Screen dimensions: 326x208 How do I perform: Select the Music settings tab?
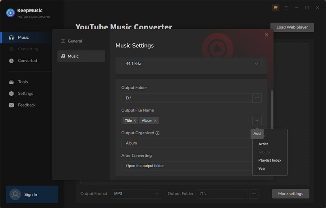tap(81, 56)
